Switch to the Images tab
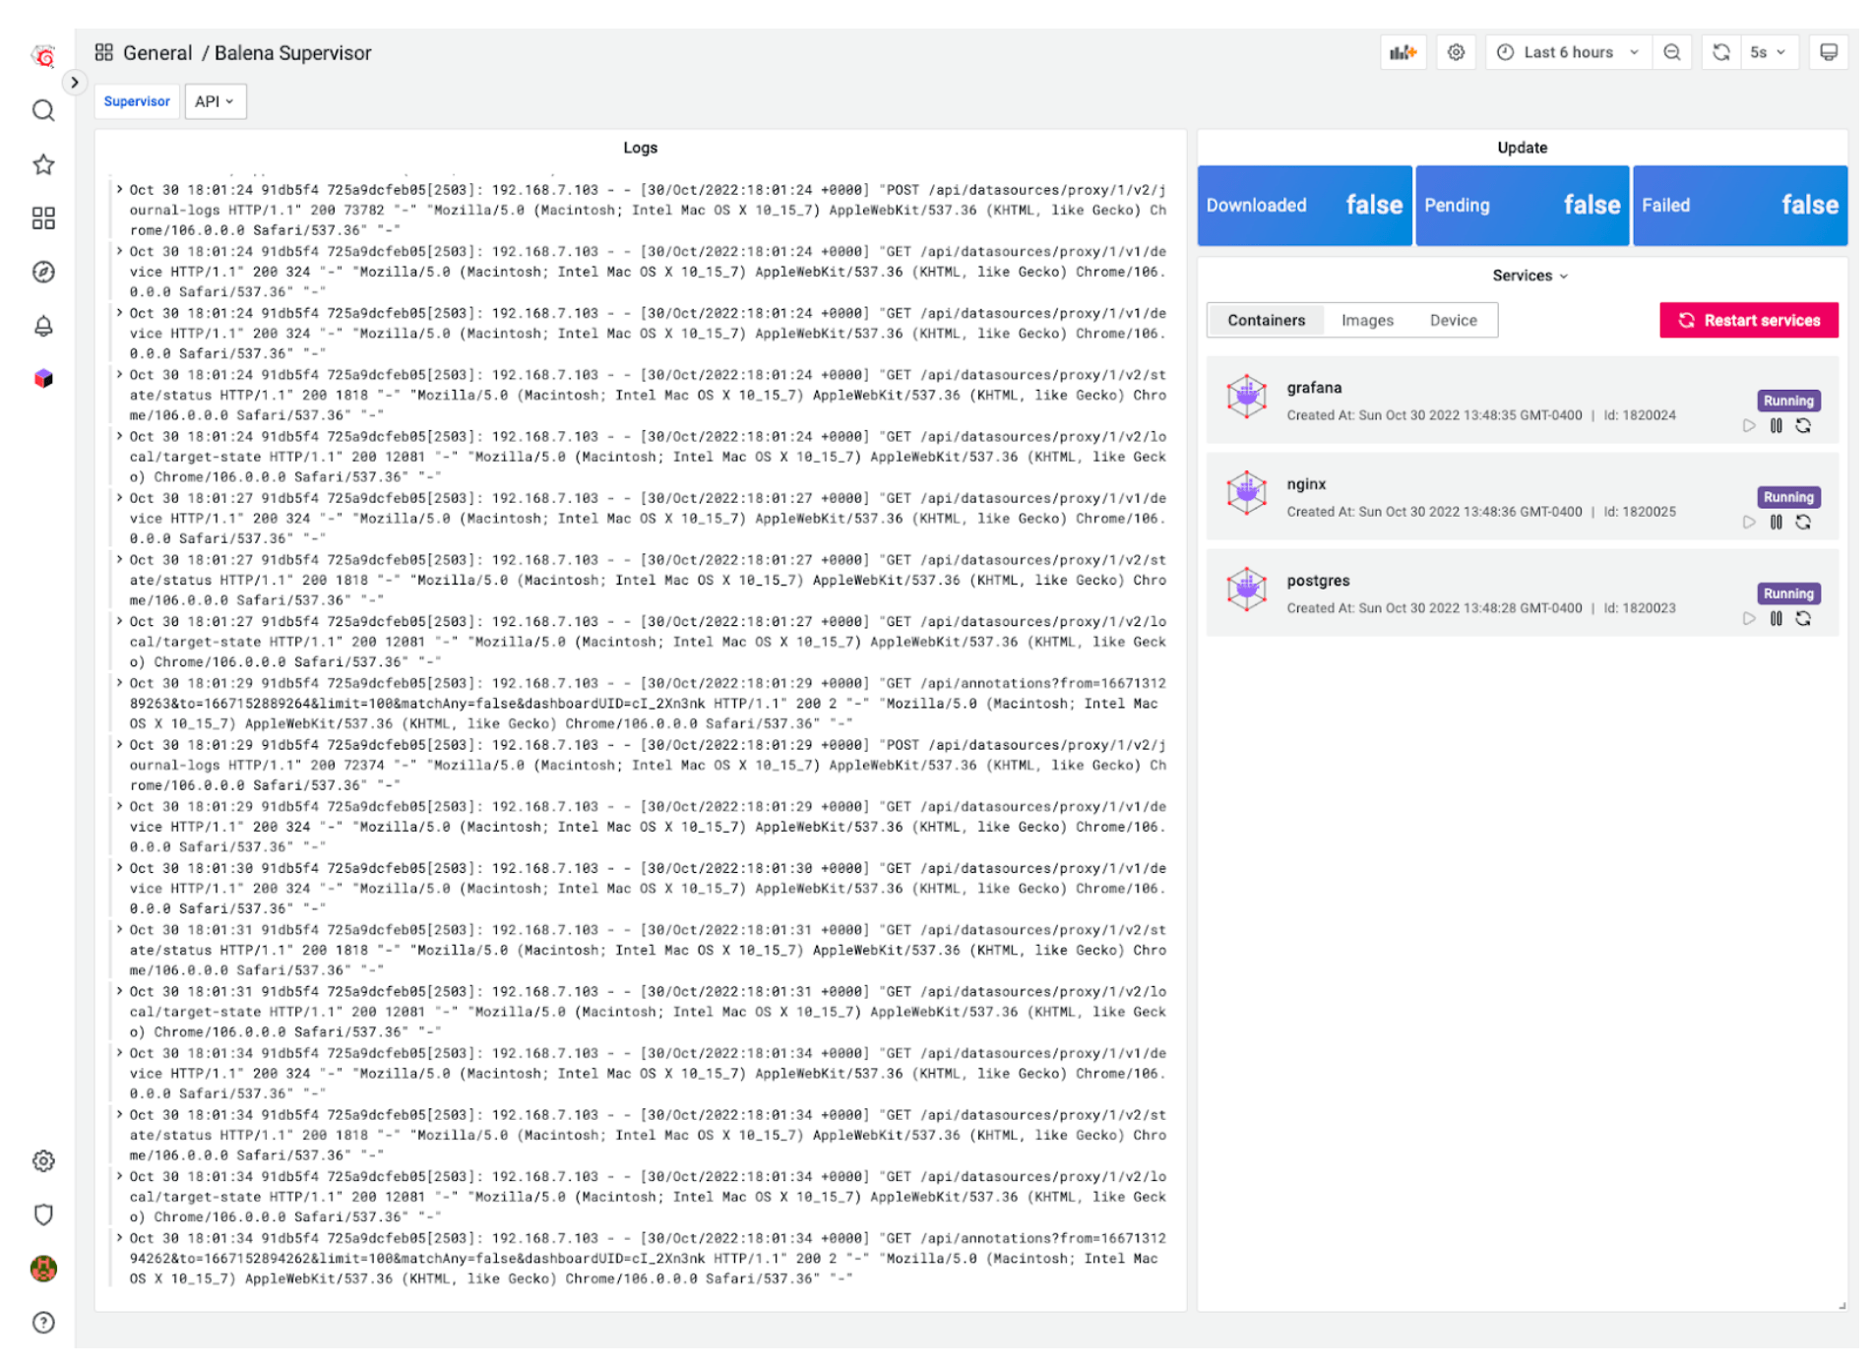 click(x=1366, y=320)
